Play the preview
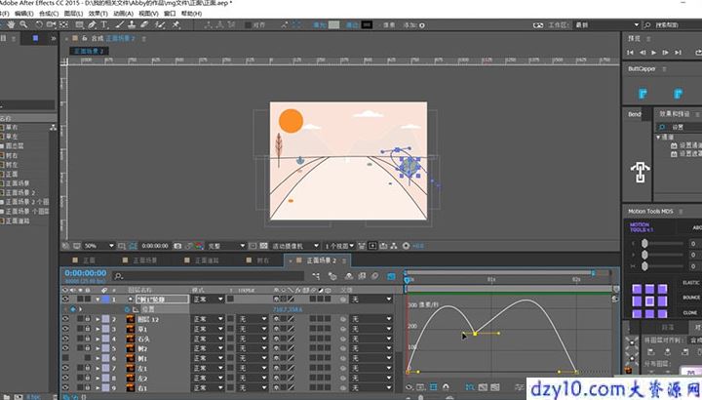702x400 pixels. click(653, 53)
